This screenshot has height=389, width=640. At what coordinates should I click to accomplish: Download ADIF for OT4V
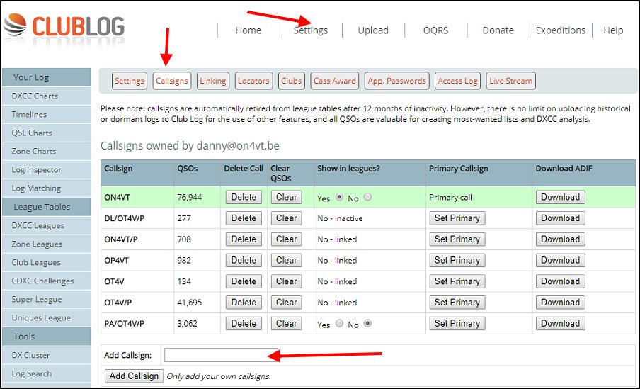[561, 281]
